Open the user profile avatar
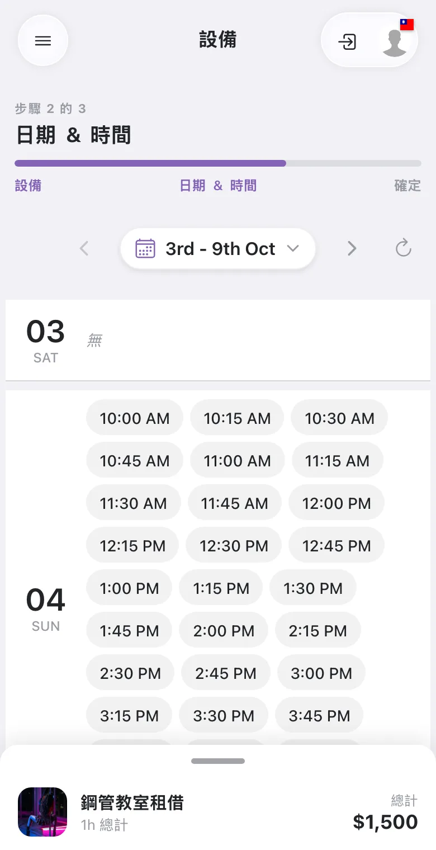 coord(395,41)
